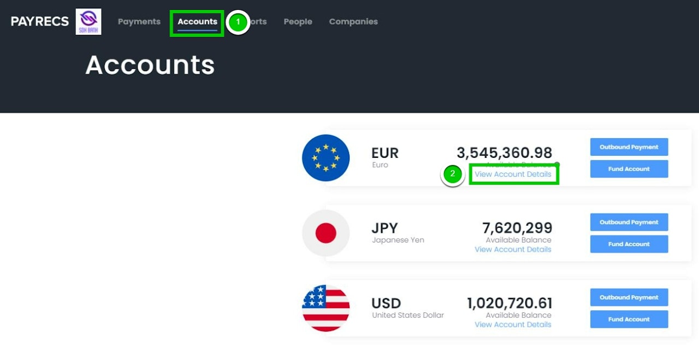Fund Account for the JPY balance
This screenshot has width=699, height=349.
tap(629, 244)
